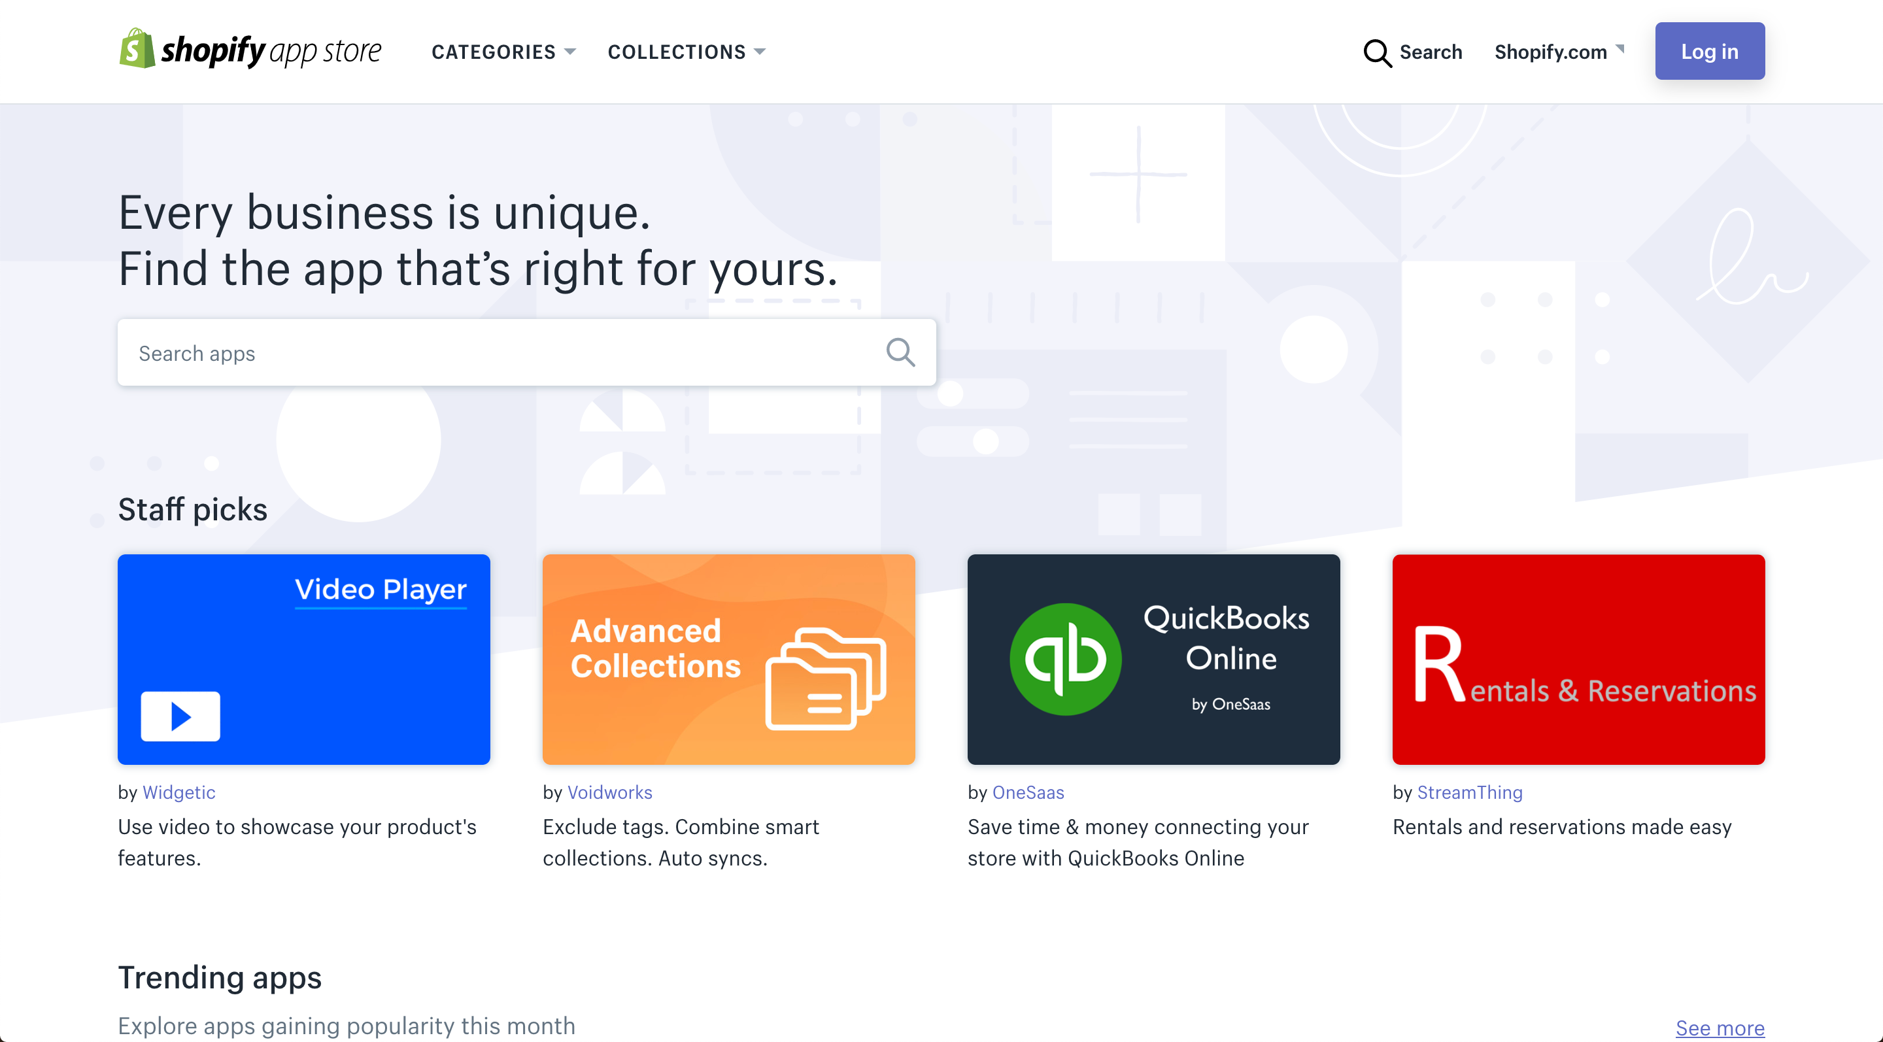Visit the StreamThing developer link

click(1469, 792)
